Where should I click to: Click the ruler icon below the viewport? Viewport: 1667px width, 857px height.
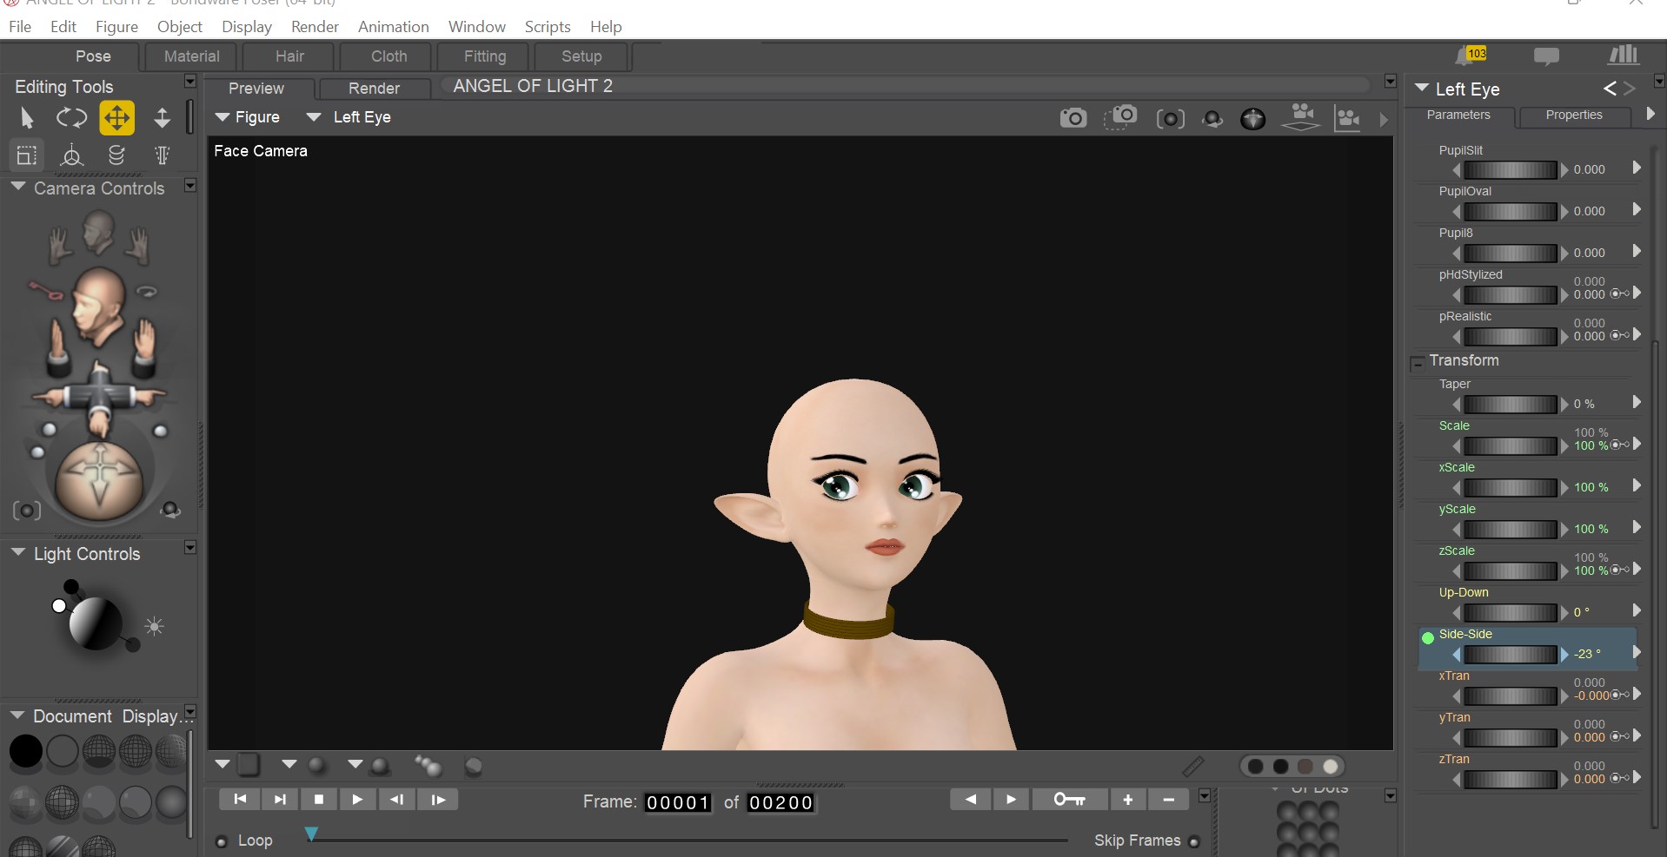[x=1192, y=767]
